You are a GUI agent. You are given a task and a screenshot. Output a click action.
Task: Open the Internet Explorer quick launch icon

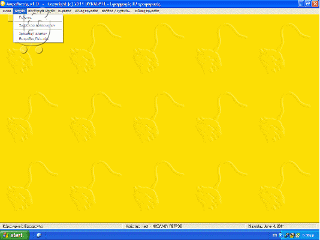39,235
